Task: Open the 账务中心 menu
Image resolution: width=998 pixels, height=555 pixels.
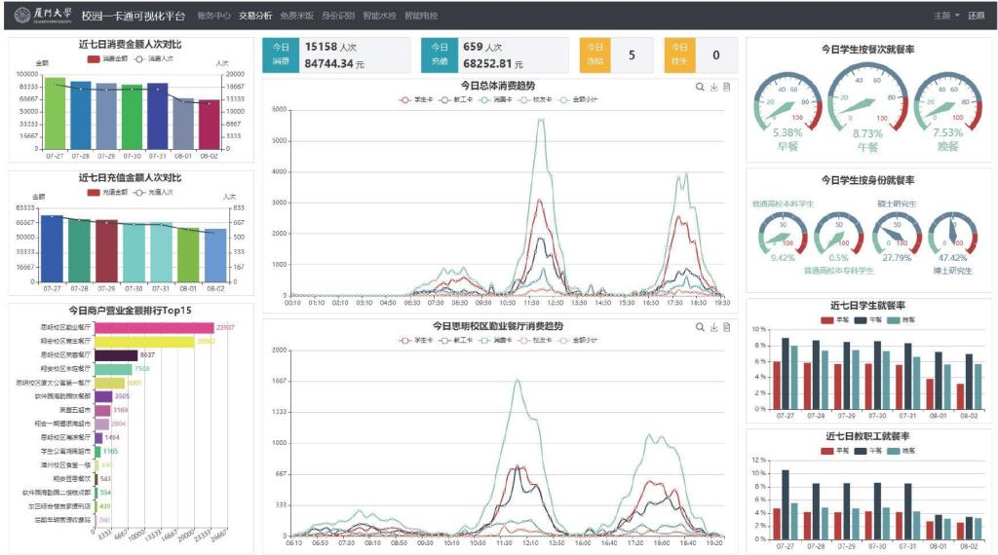Action: [x=213, y=16]
